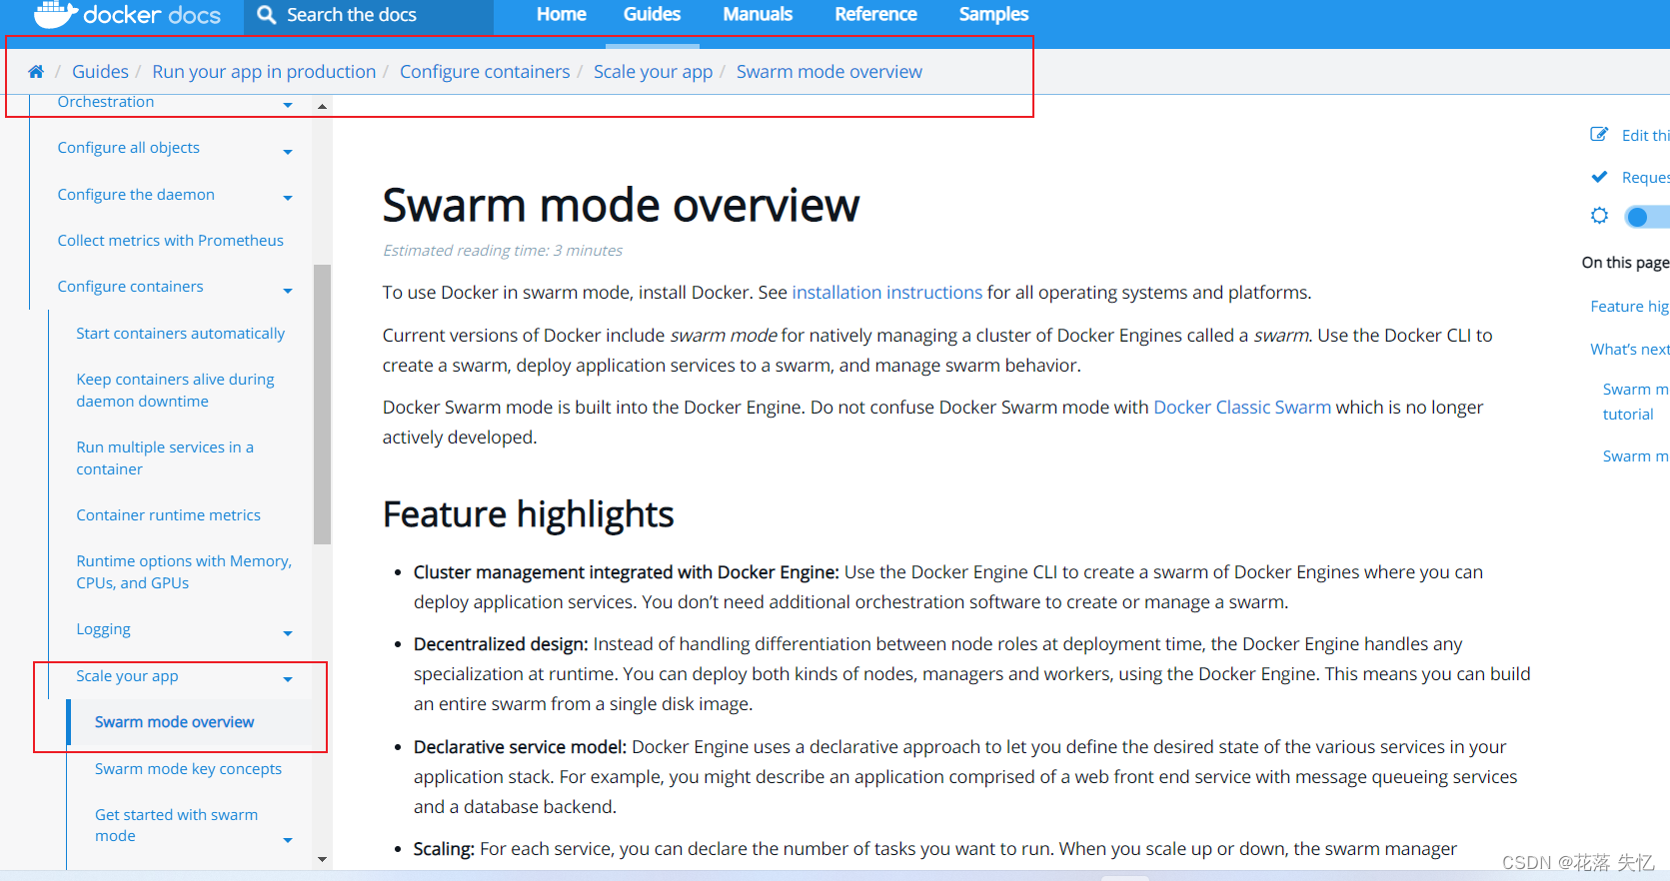Open the Guides tab
Screen dimensions: 1670x881
652,15
